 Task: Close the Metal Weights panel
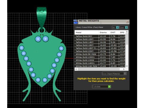[127, 22]
